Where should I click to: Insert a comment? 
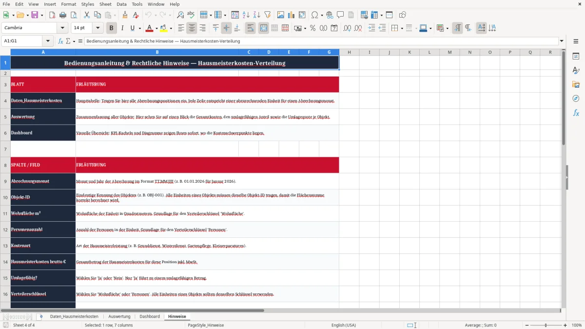(340, 15)
